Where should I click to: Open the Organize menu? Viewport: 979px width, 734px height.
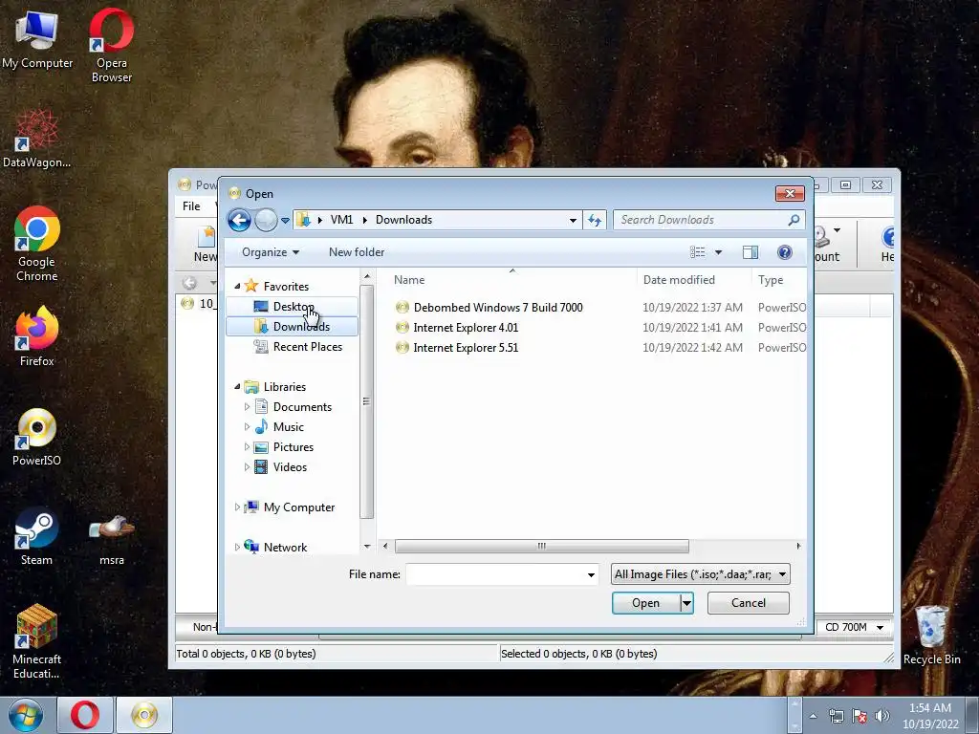tap(271, 252)
